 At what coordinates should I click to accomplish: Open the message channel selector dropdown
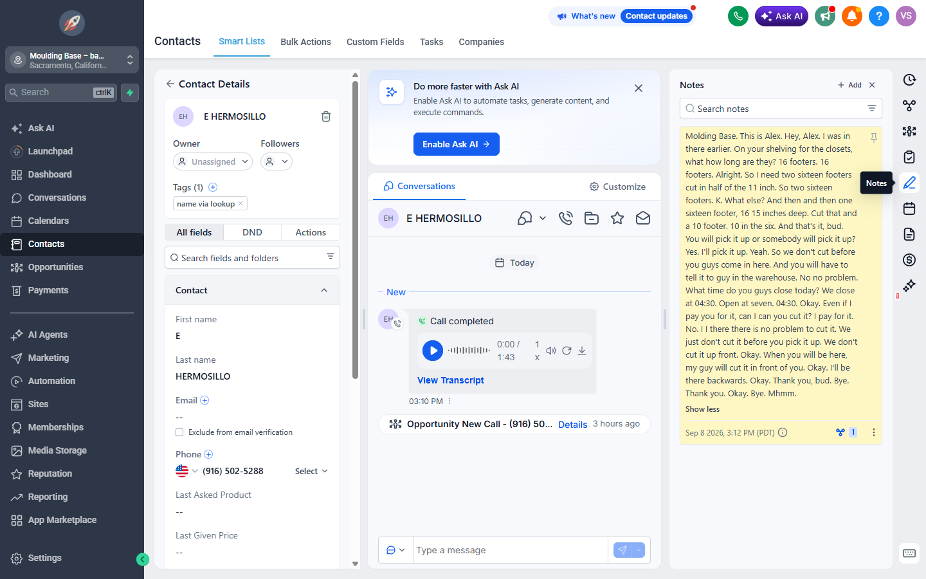click(395, 550)
